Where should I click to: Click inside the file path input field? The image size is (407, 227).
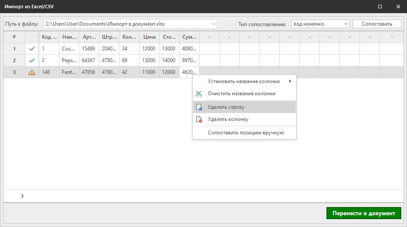[126, 24]
